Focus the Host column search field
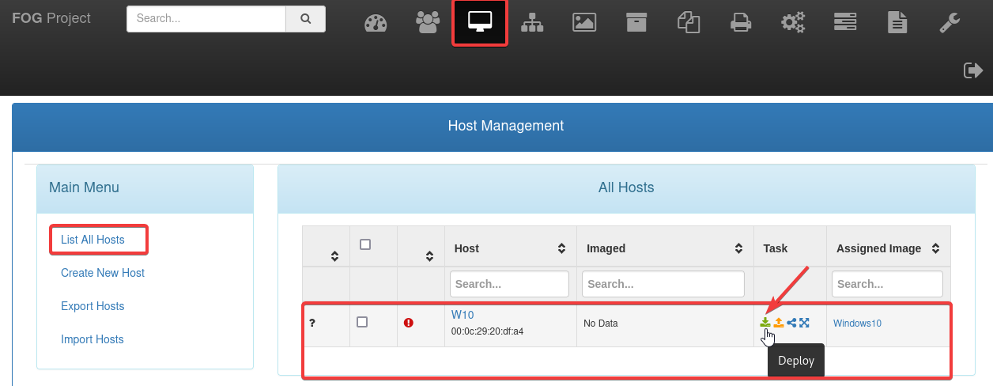This screenshot has height=386, width=993. point(509,284)
